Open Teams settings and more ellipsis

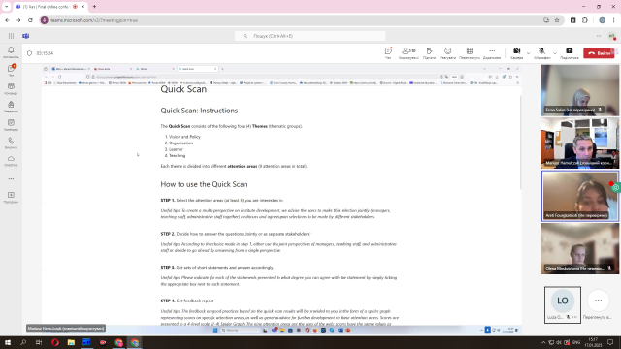point(599,36)
